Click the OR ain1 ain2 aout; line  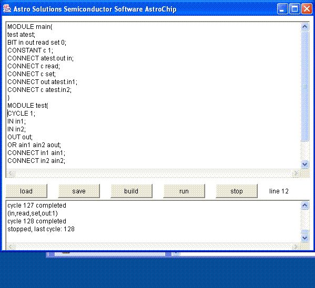[x=34, y=145]
